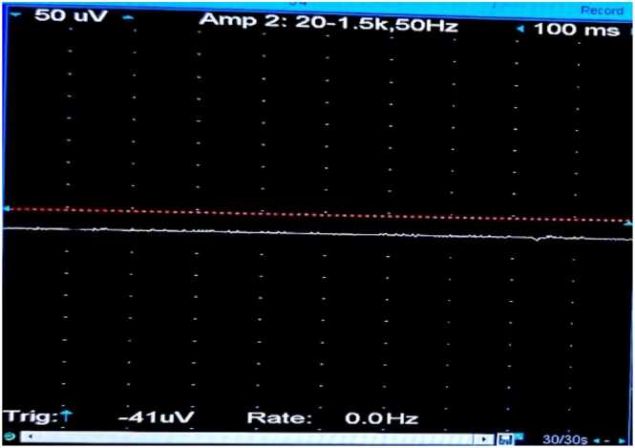Click the green round icon at bottom left
635x448 pixels.
point(11,437)
